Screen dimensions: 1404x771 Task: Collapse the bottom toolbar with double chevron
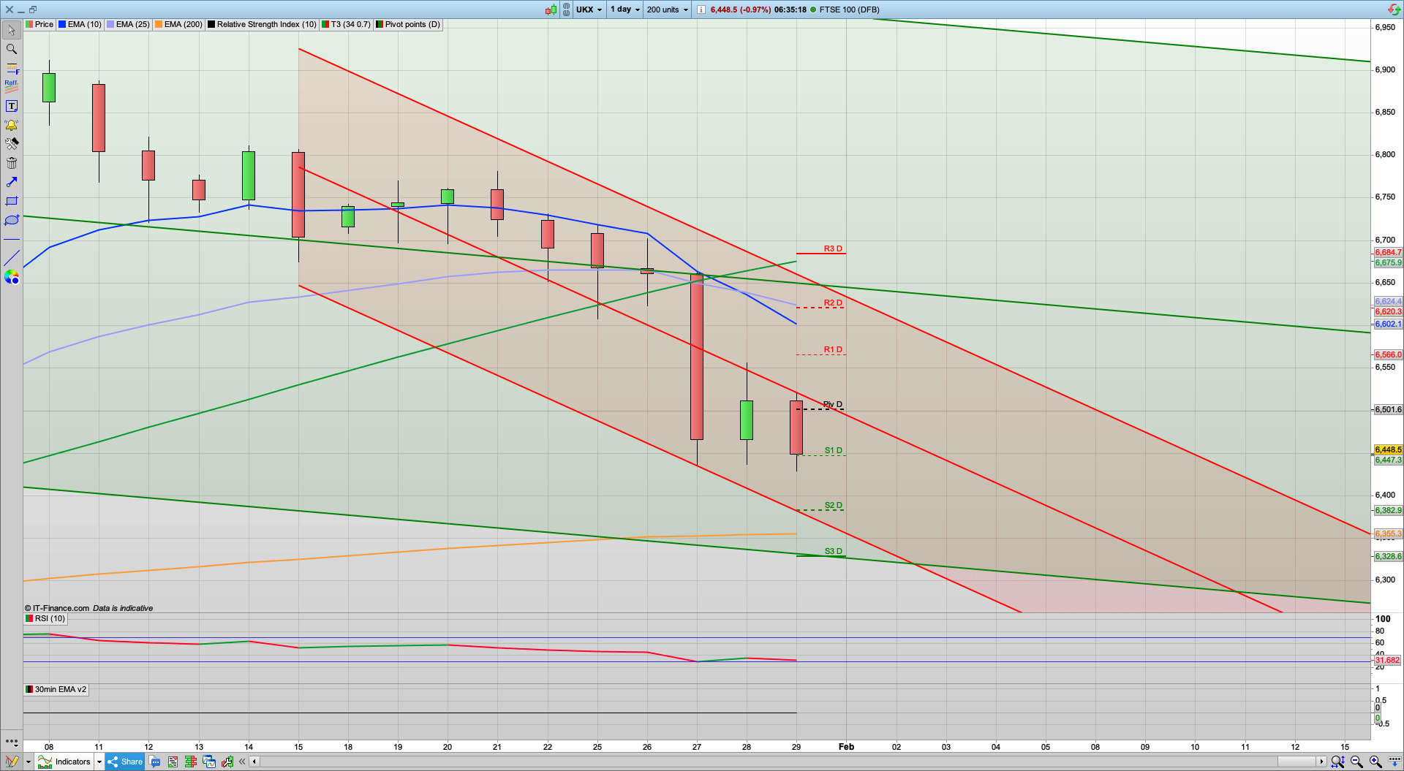coord(242,761)
